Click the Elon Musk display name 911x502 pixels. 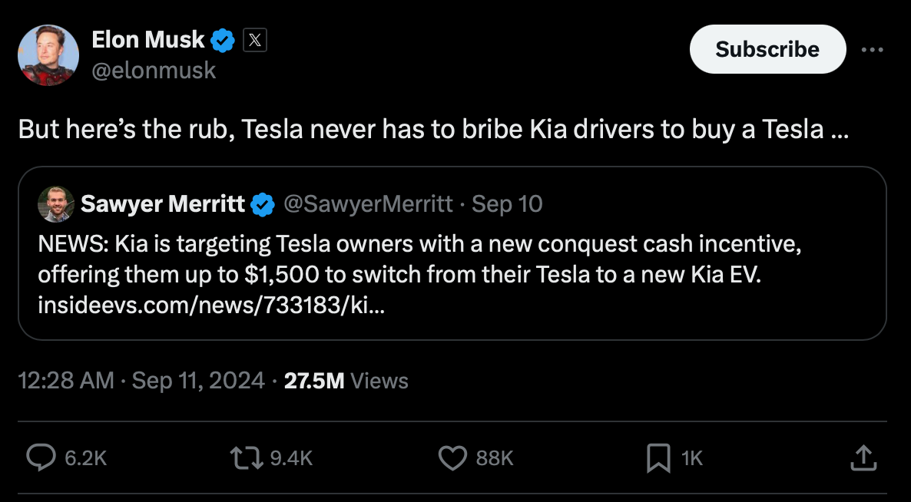[x=148, y=40]
